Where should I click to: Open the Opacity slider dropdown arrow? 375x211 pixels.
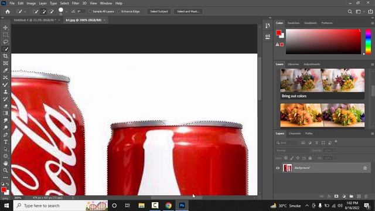335,151
